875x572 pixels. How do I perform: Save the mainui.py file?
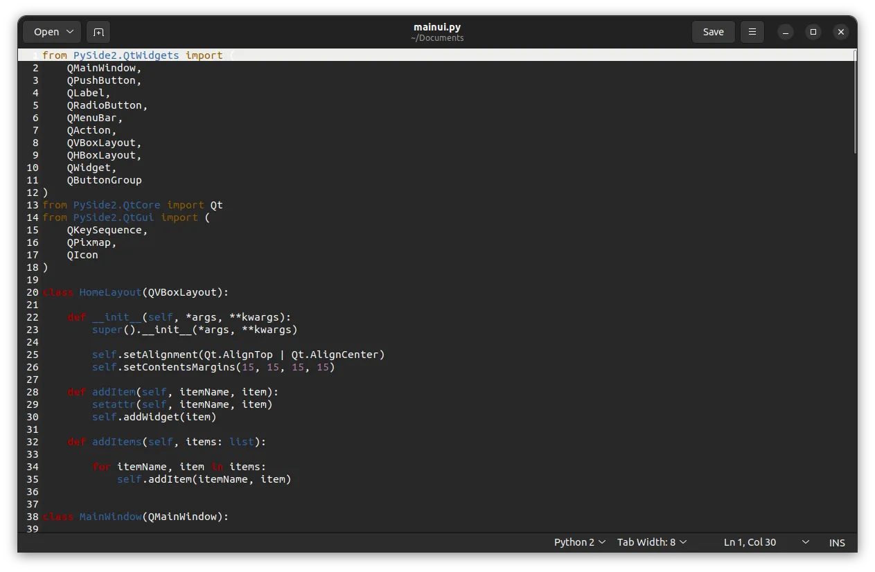click(713, 32)
